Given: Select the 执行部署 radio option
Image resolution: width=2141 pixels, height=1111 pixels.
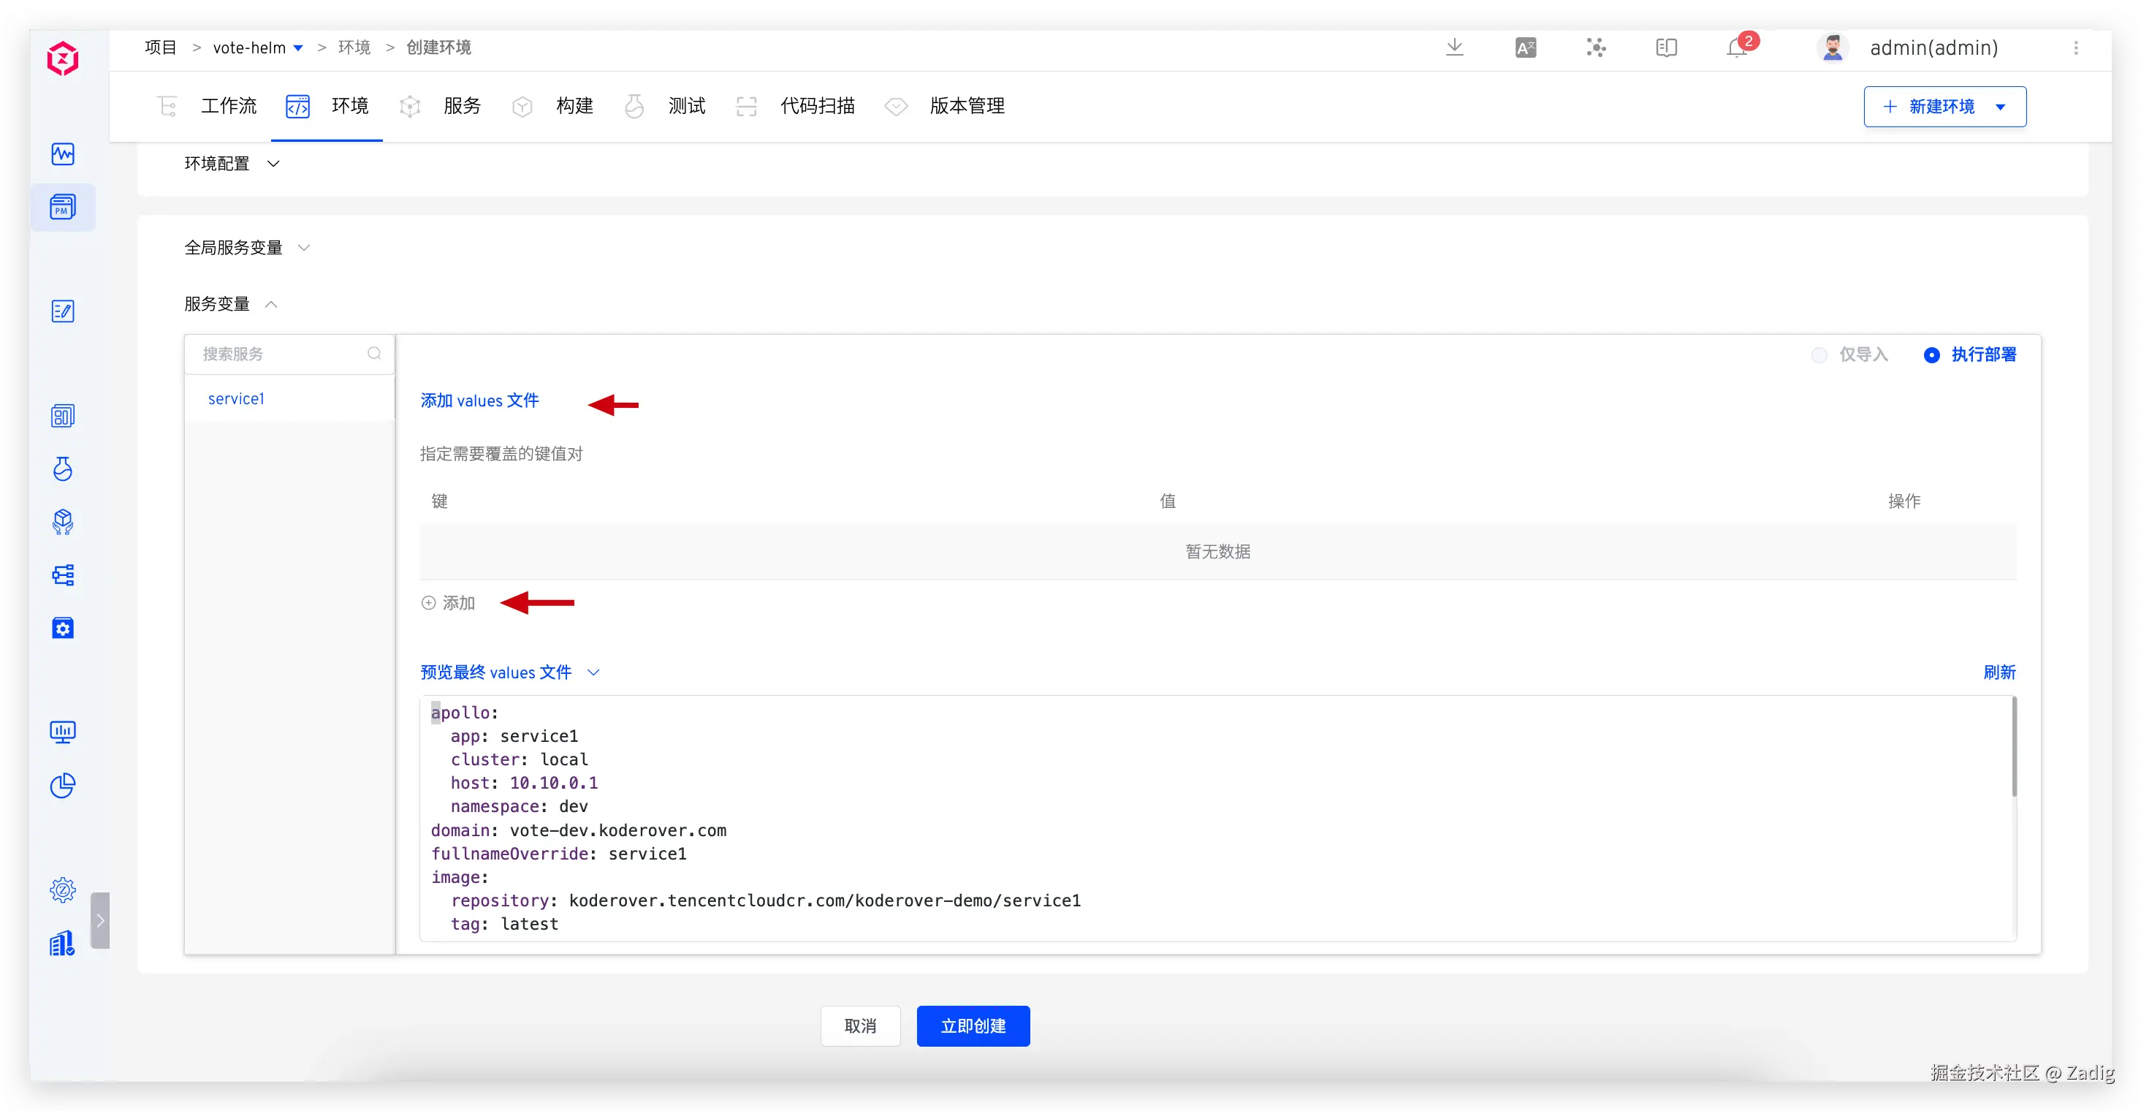Looking at the screenshot, I should (x=1931, y=355).
